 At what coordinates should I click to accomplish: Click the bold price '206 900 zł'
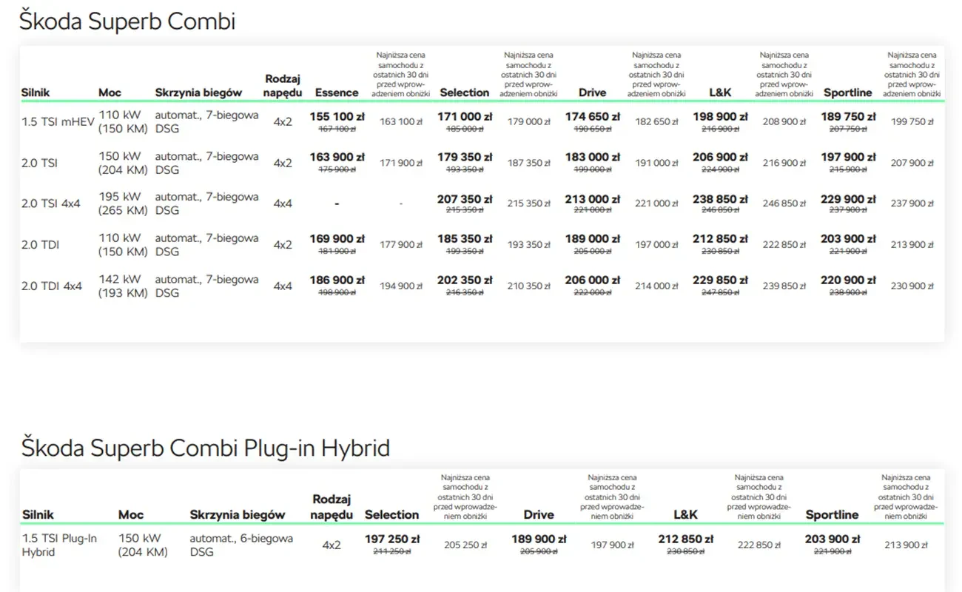pyautogui.click(x=721, y=158)
